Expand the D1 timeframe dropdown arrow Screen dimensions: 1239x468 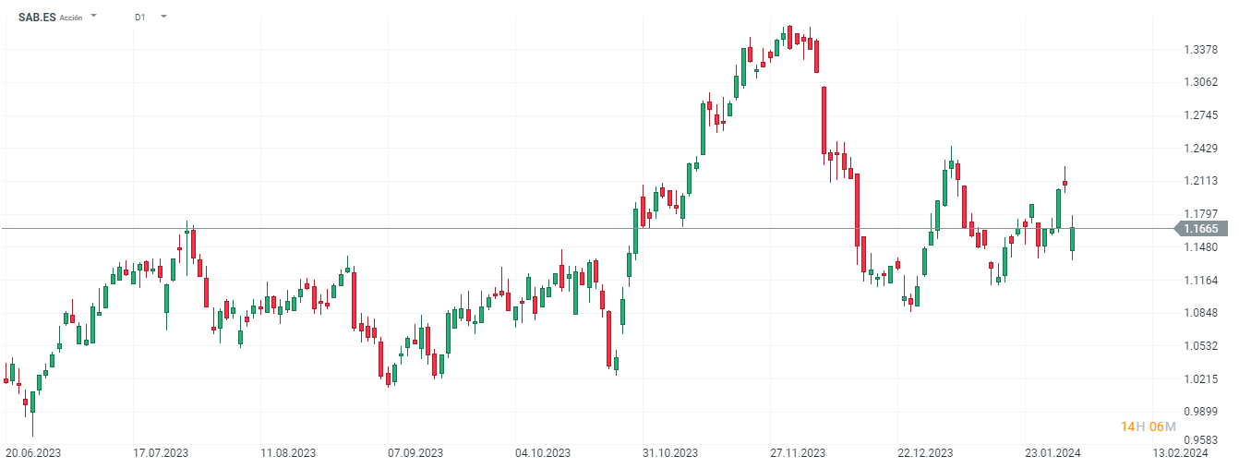tap(163, 16)
